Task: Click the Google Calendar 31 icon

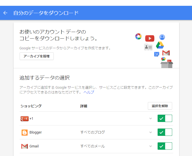Action: click(x=157, y=54)
